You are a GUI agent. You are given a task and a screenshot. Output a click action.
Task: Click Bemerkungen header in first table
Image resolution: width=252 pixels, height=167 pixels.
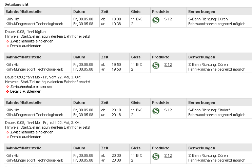202,12
